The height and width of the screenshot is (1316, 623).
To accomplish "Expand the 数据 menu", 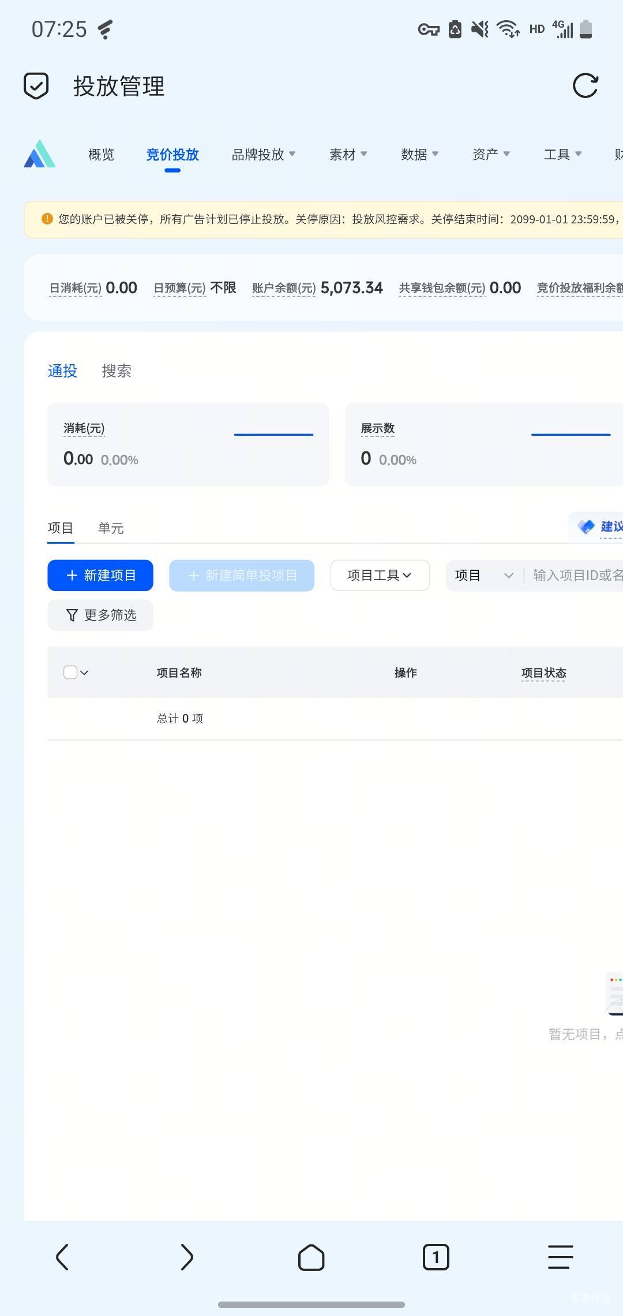I will (x=420, y=155).
